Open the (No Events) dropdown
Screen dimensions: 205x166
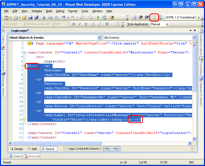194,38
